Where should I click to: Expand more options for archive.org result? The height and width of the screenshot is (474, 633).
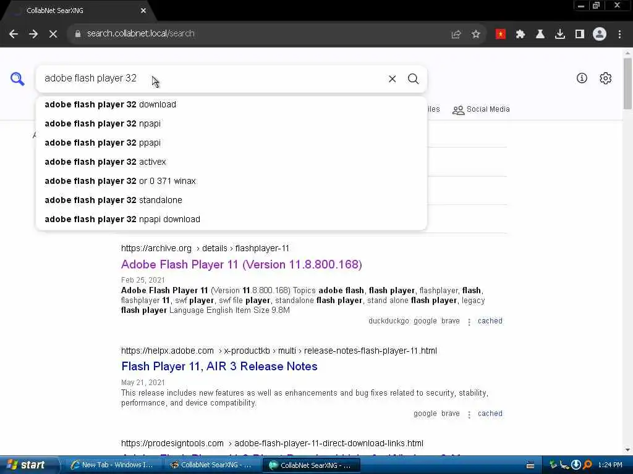(469, 322)
